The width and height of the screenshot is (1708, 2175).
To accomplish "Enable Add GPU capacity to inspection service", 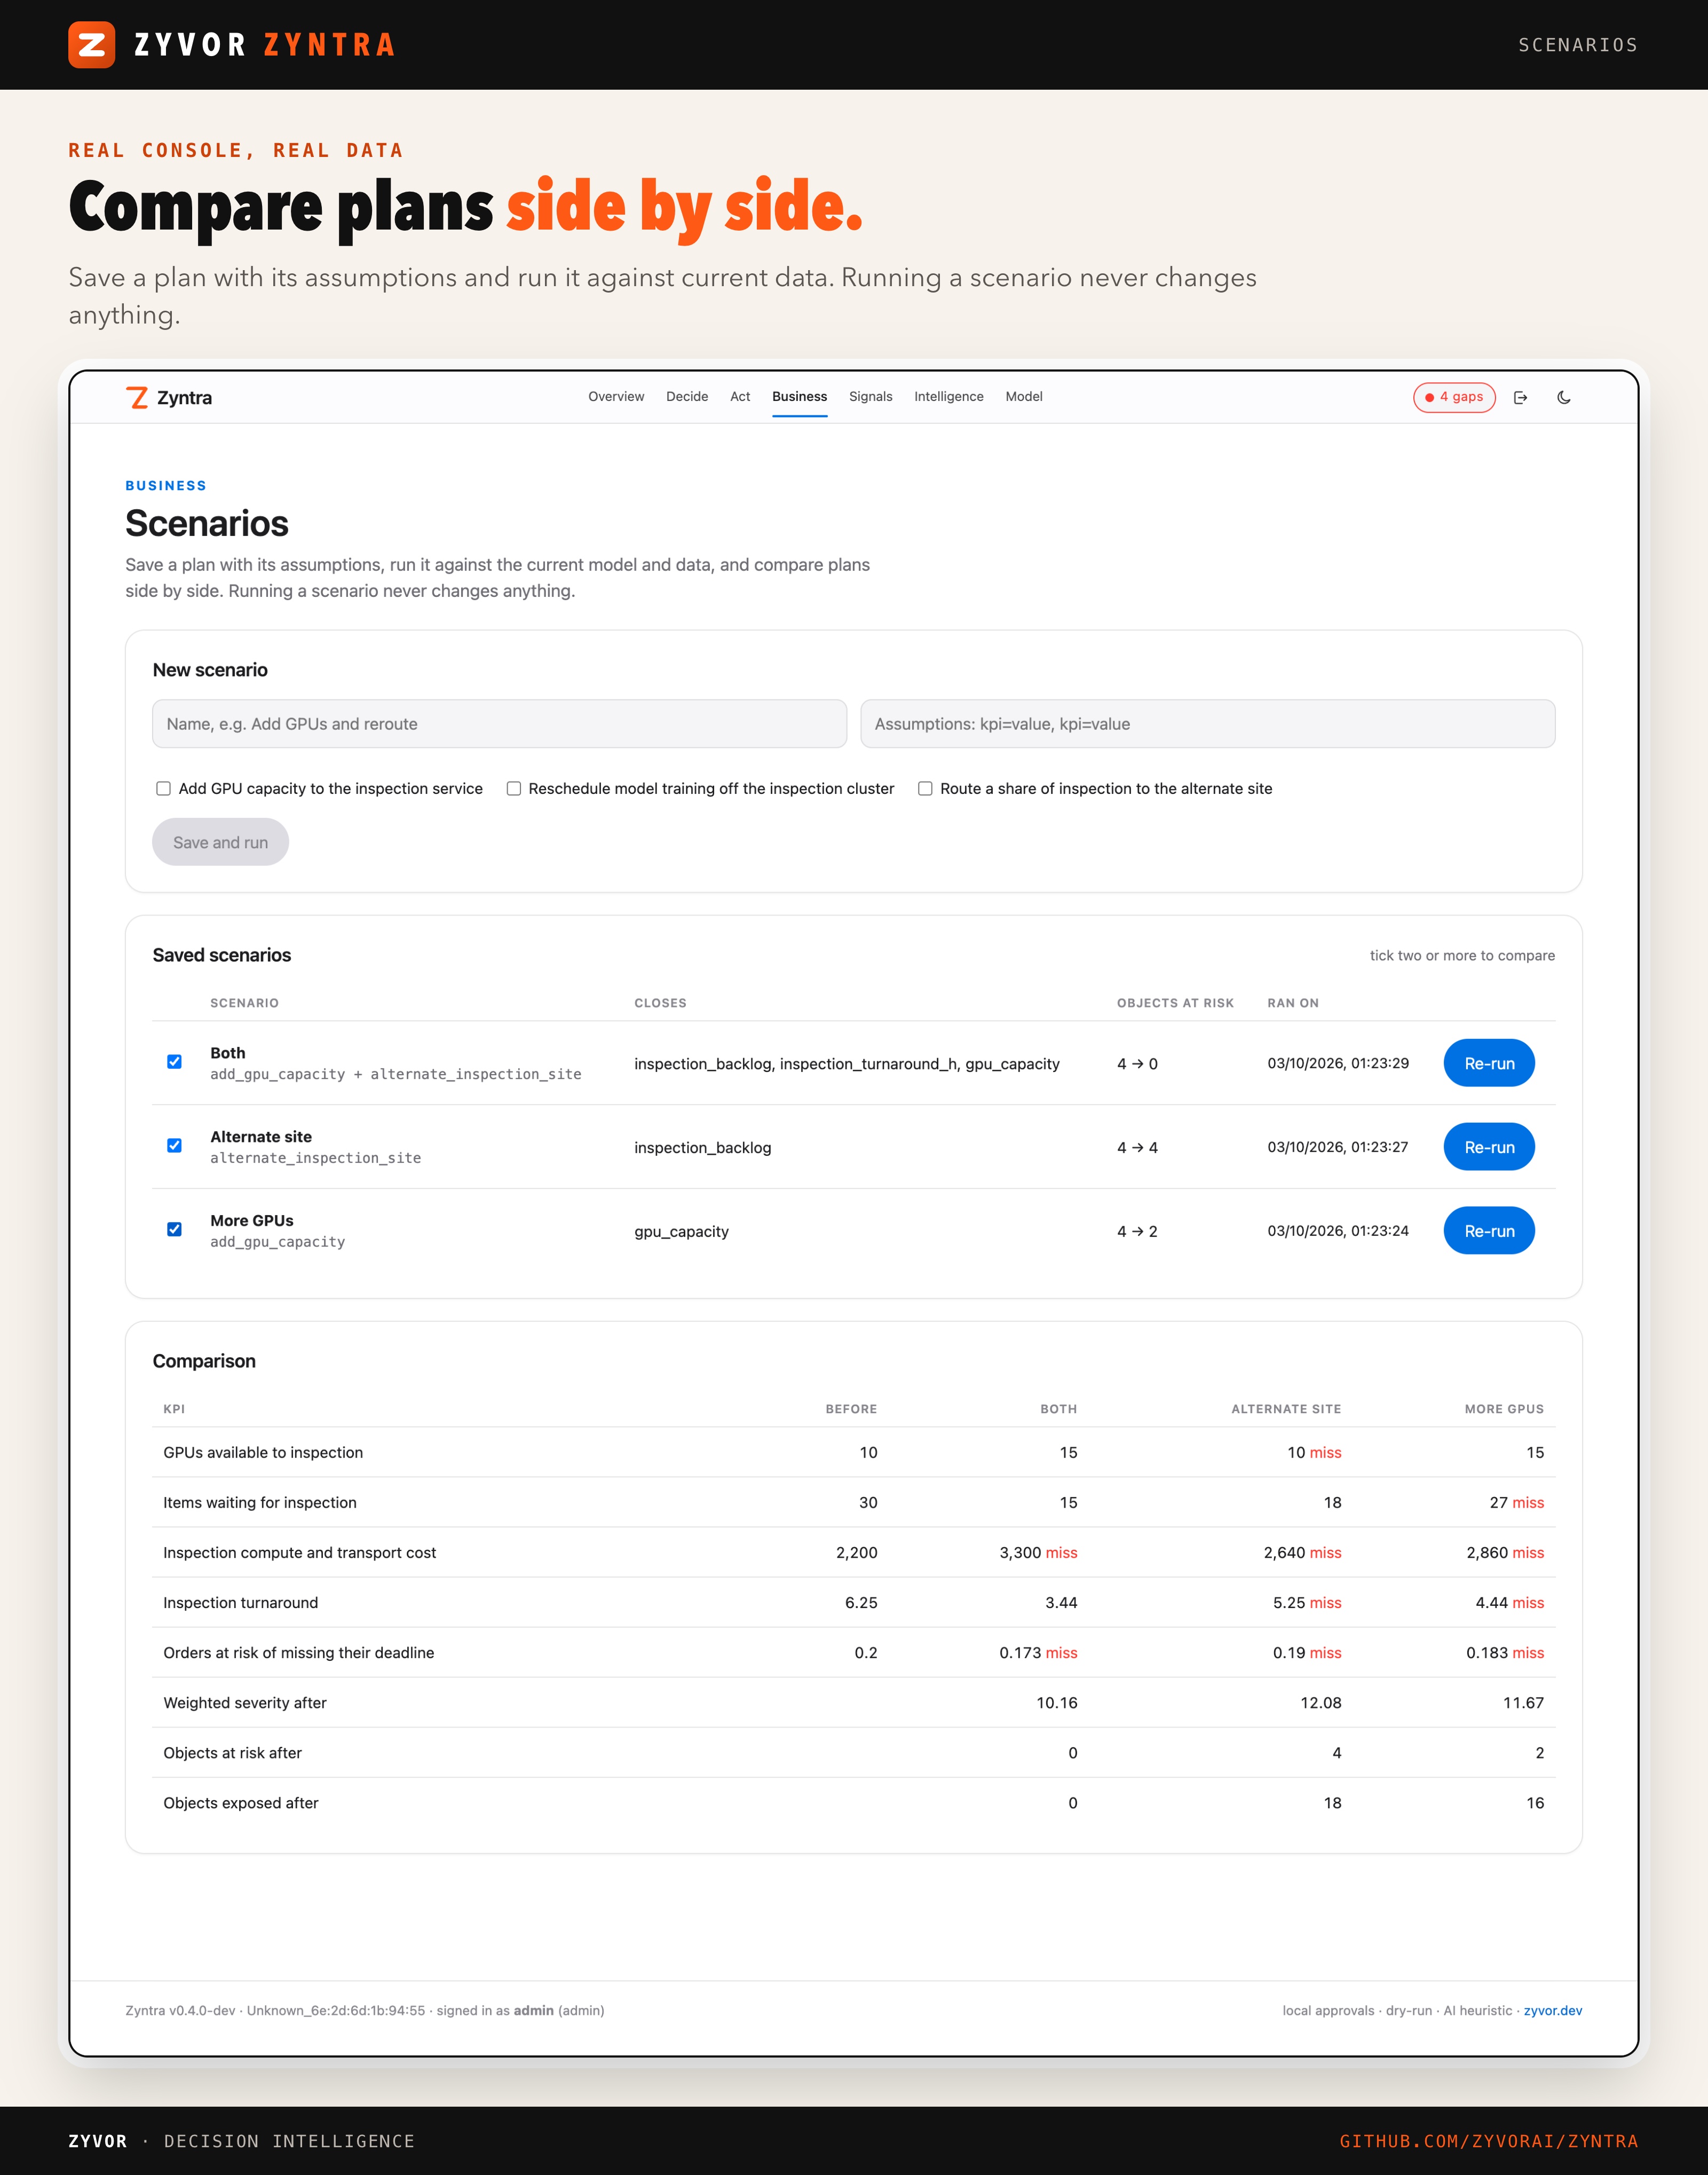I will [x=163, y=788].
